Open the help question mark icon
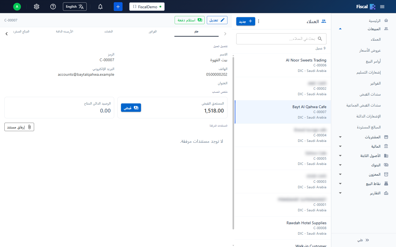 [x=53, y=7]
